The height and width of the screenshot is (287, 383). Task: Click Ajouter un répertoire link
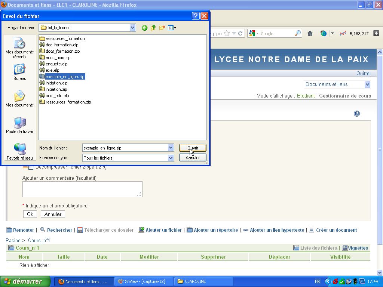point(215,230)
